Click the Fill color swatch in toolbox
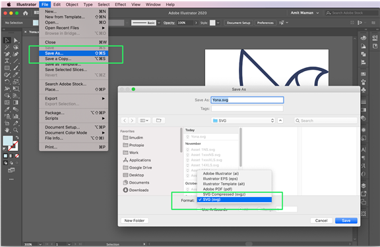This screenshot has height=247, width=380. point(8,140)
